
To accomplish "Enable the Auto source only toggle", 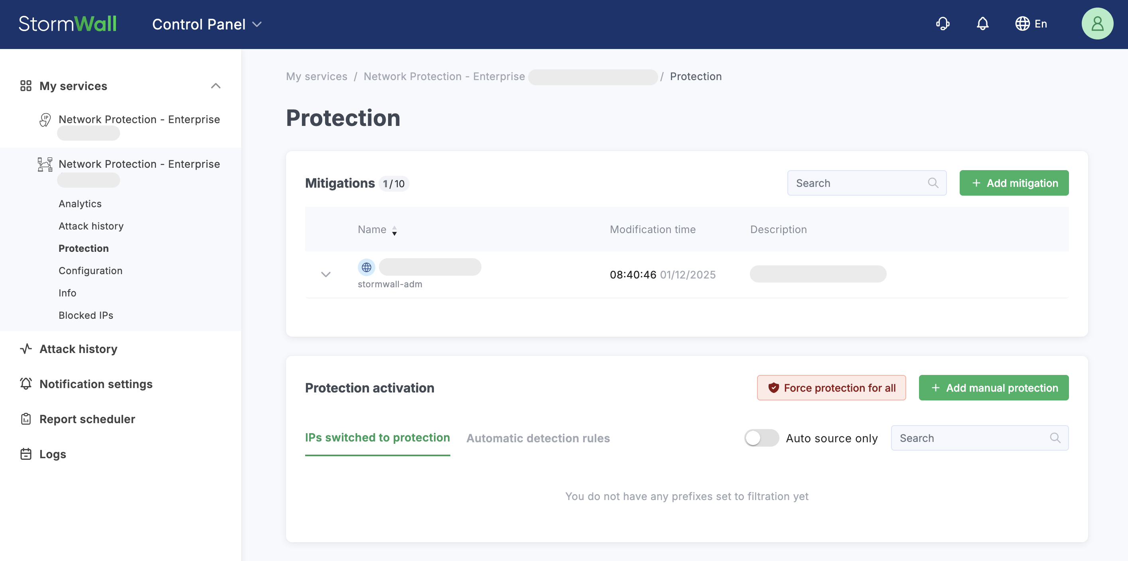I will coord(761,438).
